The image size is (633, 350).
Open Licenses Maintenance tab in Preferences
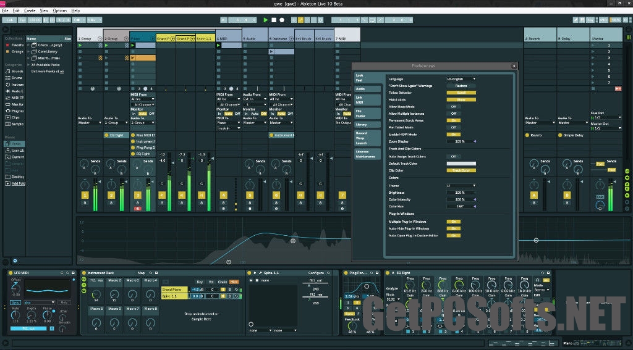(367, 154)
